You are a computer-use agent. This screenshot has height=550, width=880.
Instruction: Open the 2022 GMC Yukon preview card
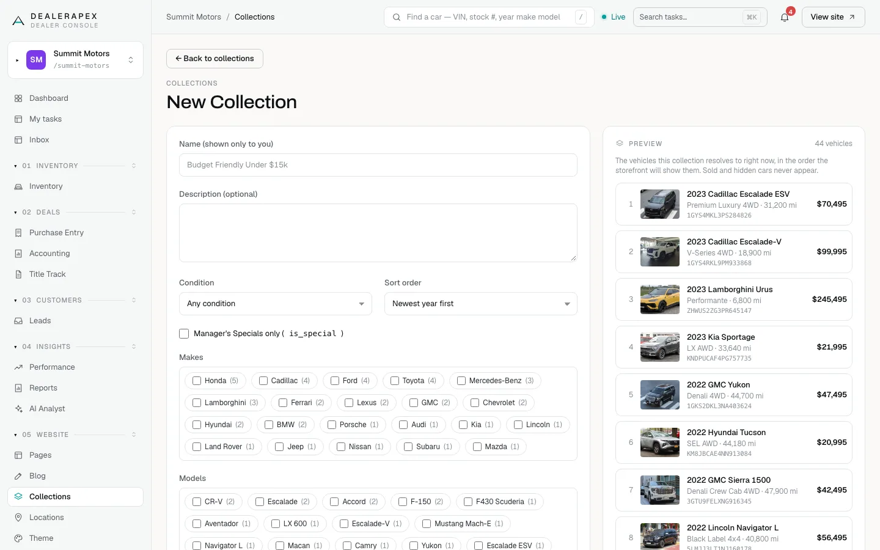coord(733,395)
